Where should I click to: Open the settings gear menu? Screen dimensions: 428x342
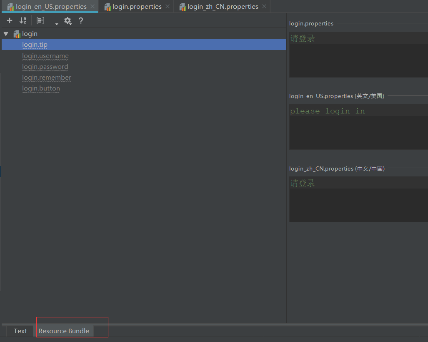pyautogui.click(x=68, y=21)
